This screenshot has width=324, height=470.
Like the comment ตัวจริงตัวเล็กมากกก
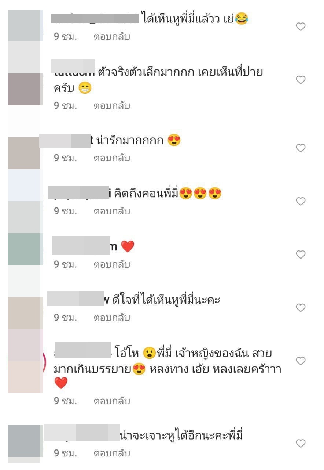[x=301, y=80]
